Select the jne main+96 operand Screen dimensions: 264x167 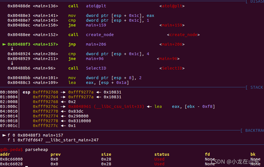(95, 59)
